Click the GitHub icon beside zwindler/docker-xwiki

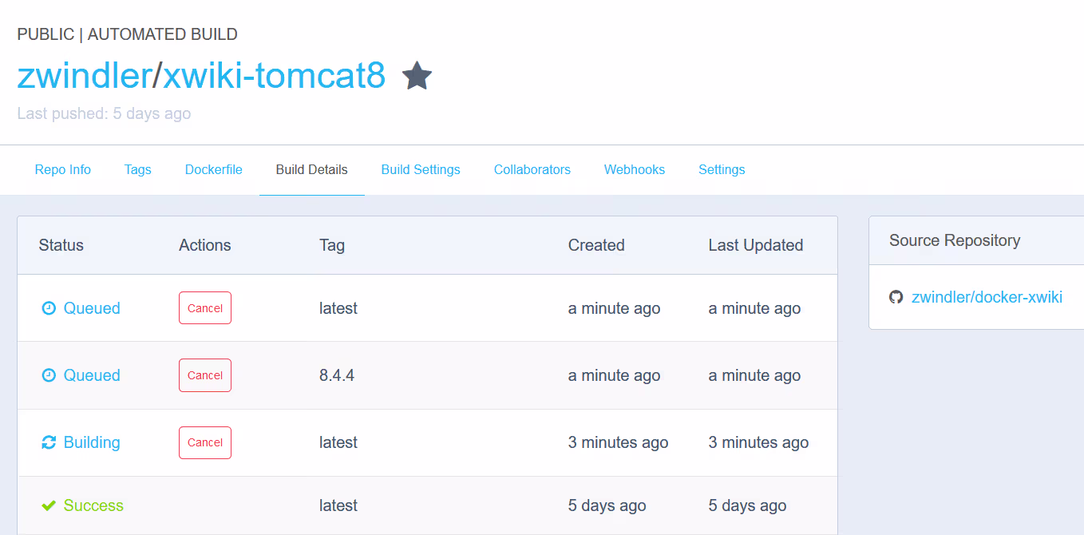coord(896,297)
